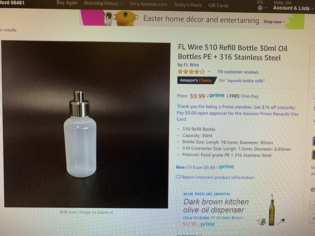Image resolution: width=315 pixels, height=236 pixels.
Task: Click the main bottle product image
Action: [x=86, y=124]
